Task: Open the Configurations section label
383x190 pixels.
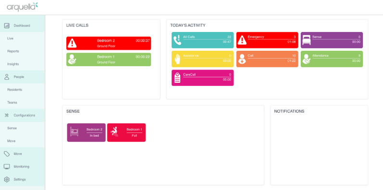Action: [x=25, y=115]
